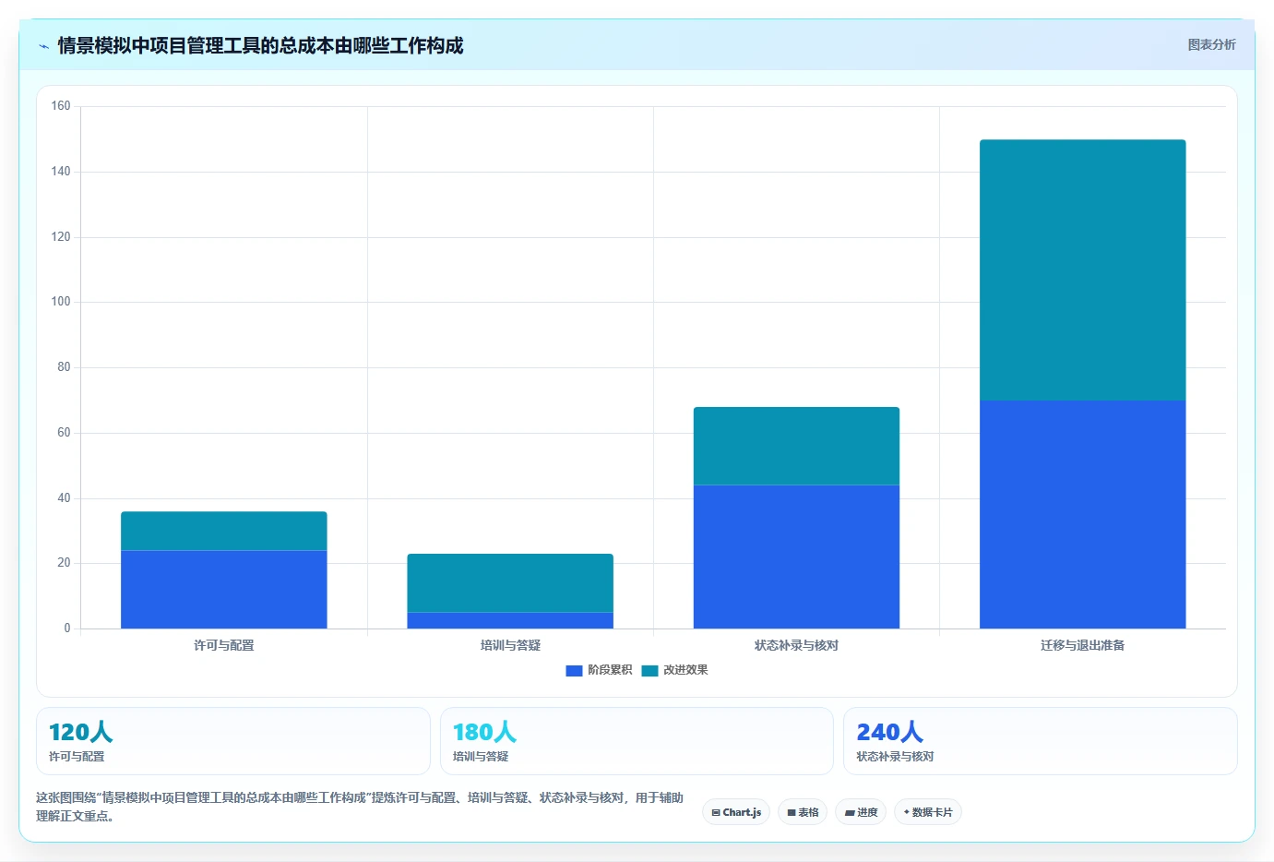
Task: Select the 120人 许可与配置 data card
Action: pyautogui.click(x=233, y=741)
